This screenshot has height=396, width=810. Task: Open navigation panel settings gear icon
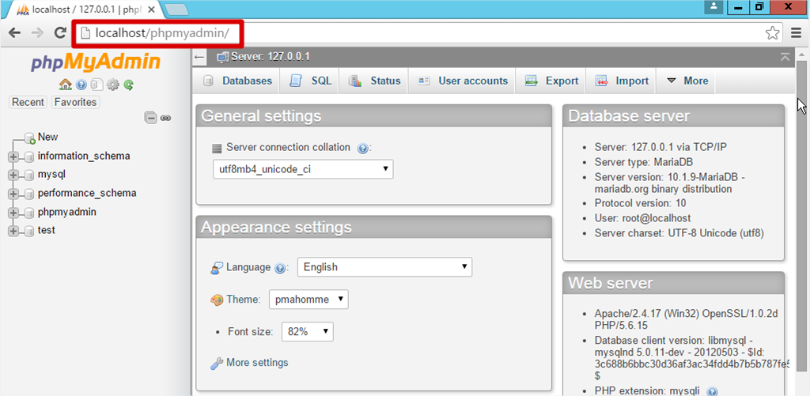[x=112, y=85]
